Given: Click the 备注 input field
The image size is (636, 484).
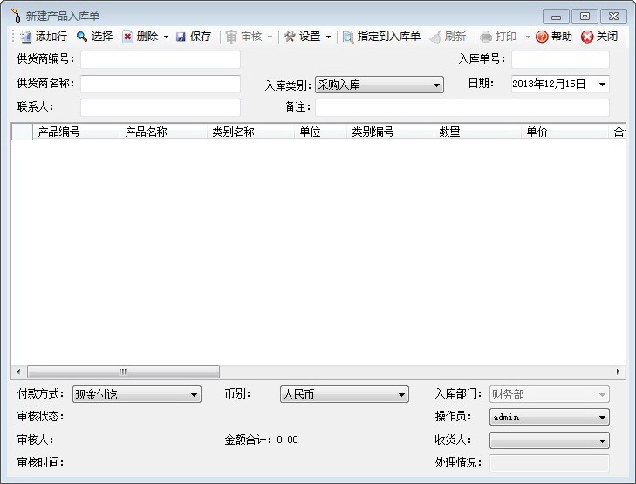Looking at the screenshot, I should click(x=462, y=107).
